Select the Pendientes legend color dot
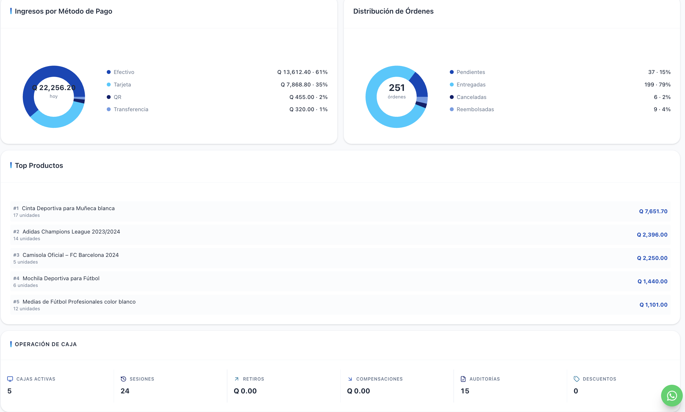The image size is (685, 412). pos(452,72)
